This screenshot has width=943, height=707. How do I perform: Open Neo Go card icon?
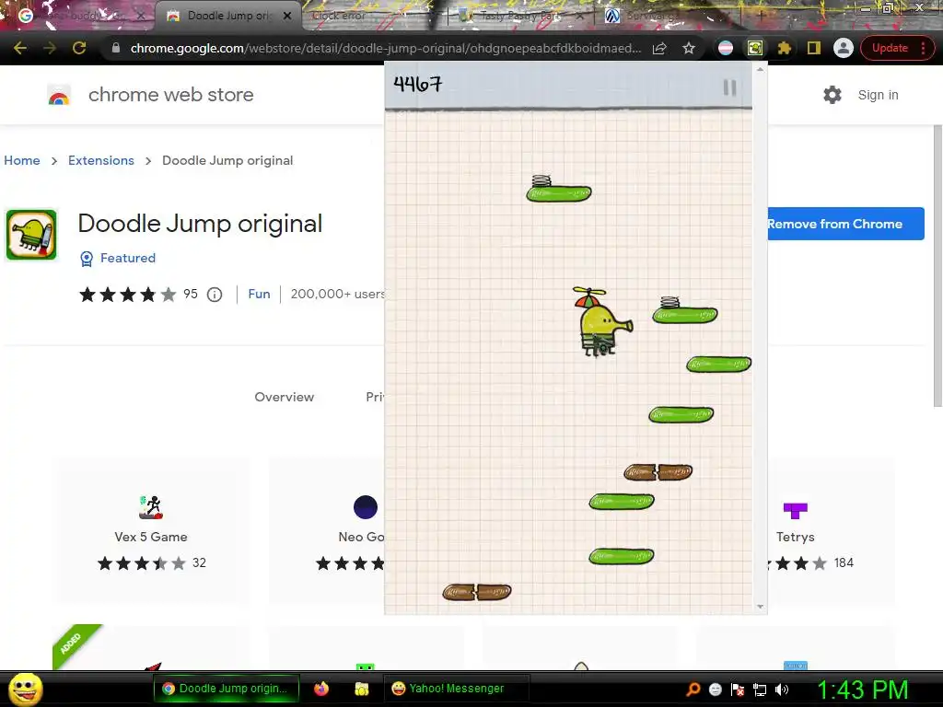pyautogui.click(x=365, y=507)
